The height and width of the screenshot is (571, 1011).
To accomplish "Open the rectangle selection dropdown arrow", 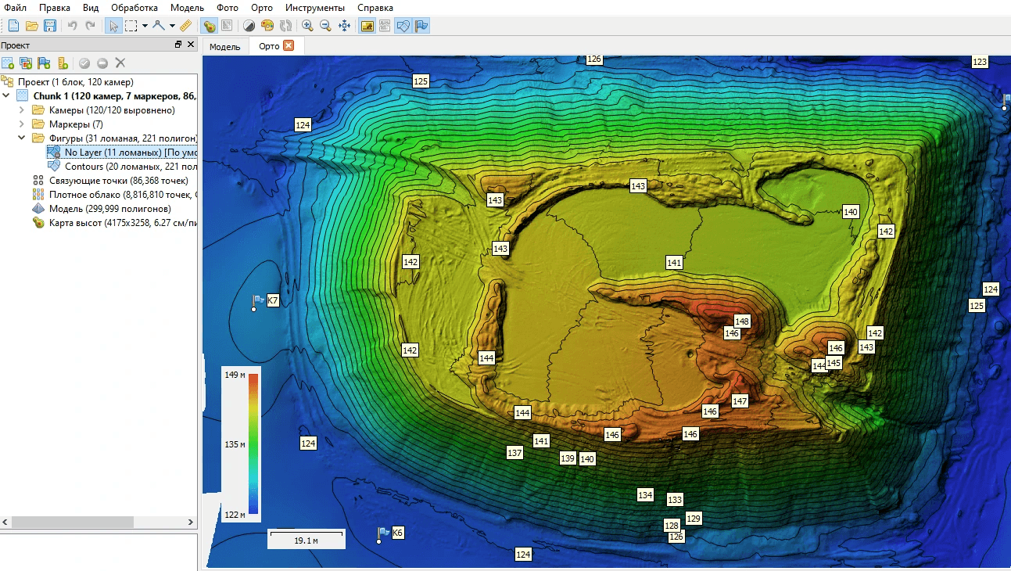I will coord(145,26).
